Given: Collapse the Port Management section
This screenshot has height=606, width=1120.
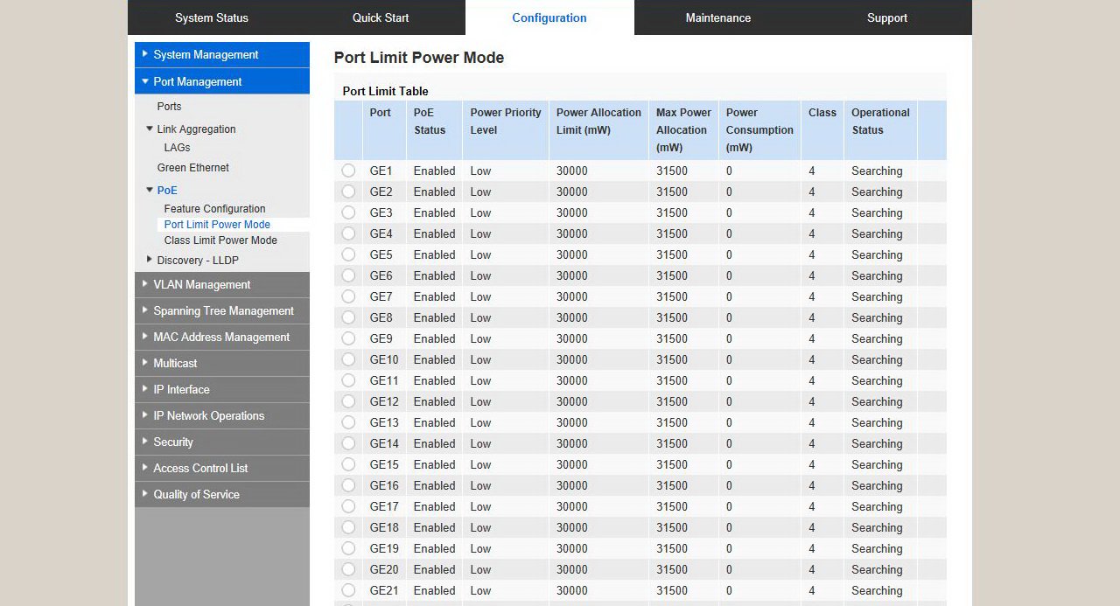Looking at the screenshot, I should point(197,81).
